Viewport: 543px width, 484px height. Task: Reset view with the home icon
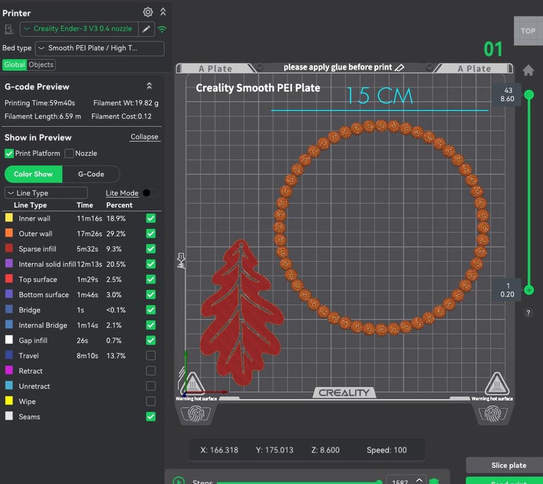point(528,70)
